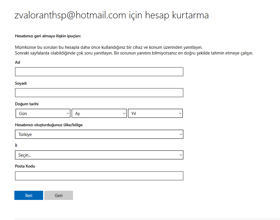The height and width of the screenshot is (220, 280).
Task: Open the Yıl year dropdown
Action: pyautogui.click(x=155, y=114)
